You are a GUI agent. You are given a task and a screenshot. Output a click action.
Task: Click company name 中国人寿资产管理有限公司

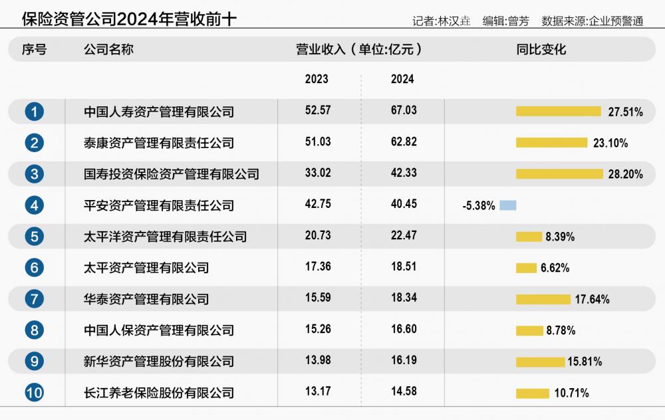(159, 112)
